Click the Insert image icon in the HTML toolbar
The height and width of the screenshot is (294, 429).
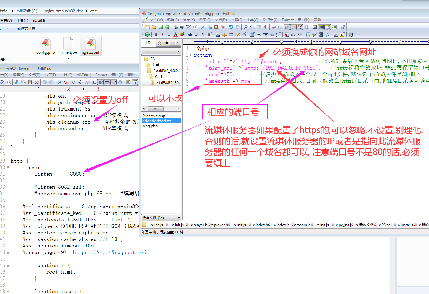(x=218, y=35)
